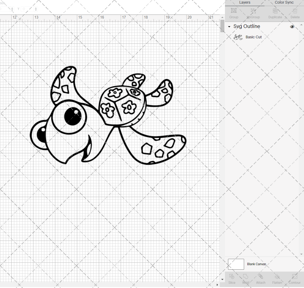Image resolution: width=304 pixels, height=288 pixels.
Task: Click the canvas vertical scrollbar down arrow
Action: (222, 279)
